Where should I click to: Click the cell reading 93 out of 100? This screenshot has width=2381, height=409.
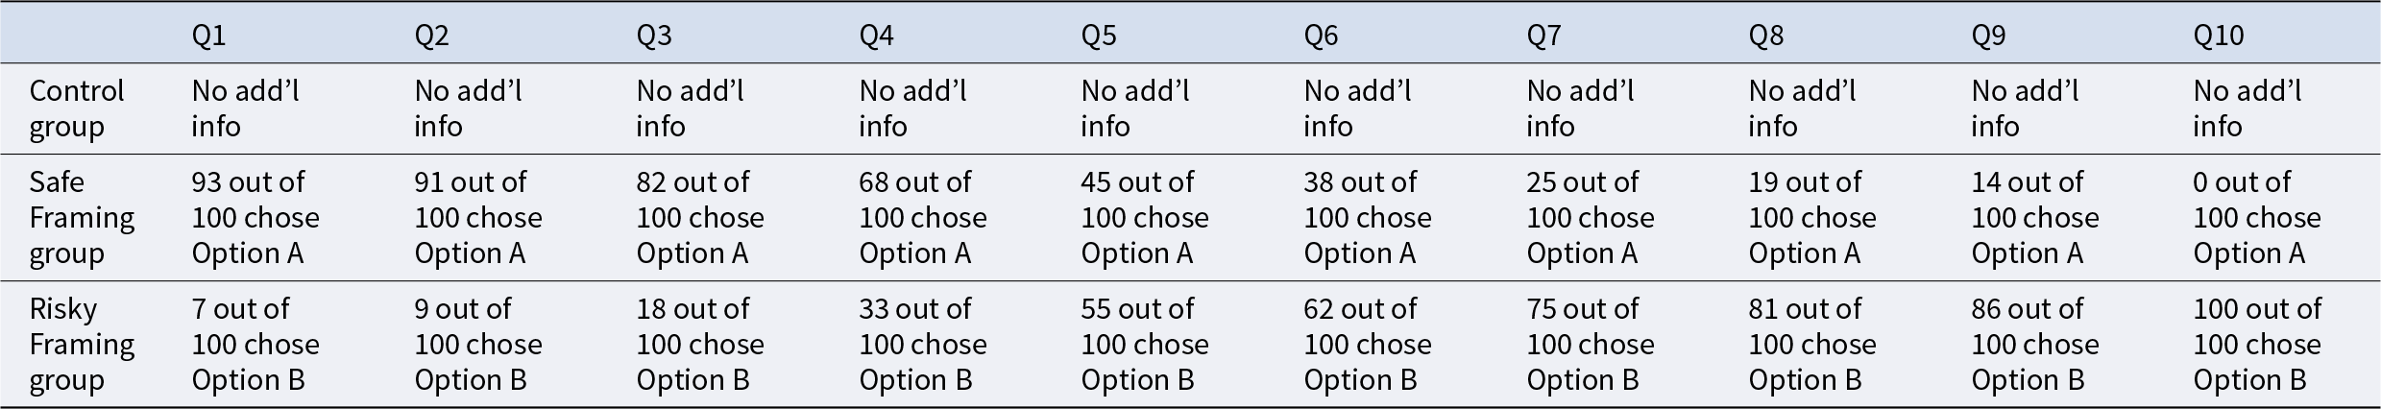coord(255,217)
